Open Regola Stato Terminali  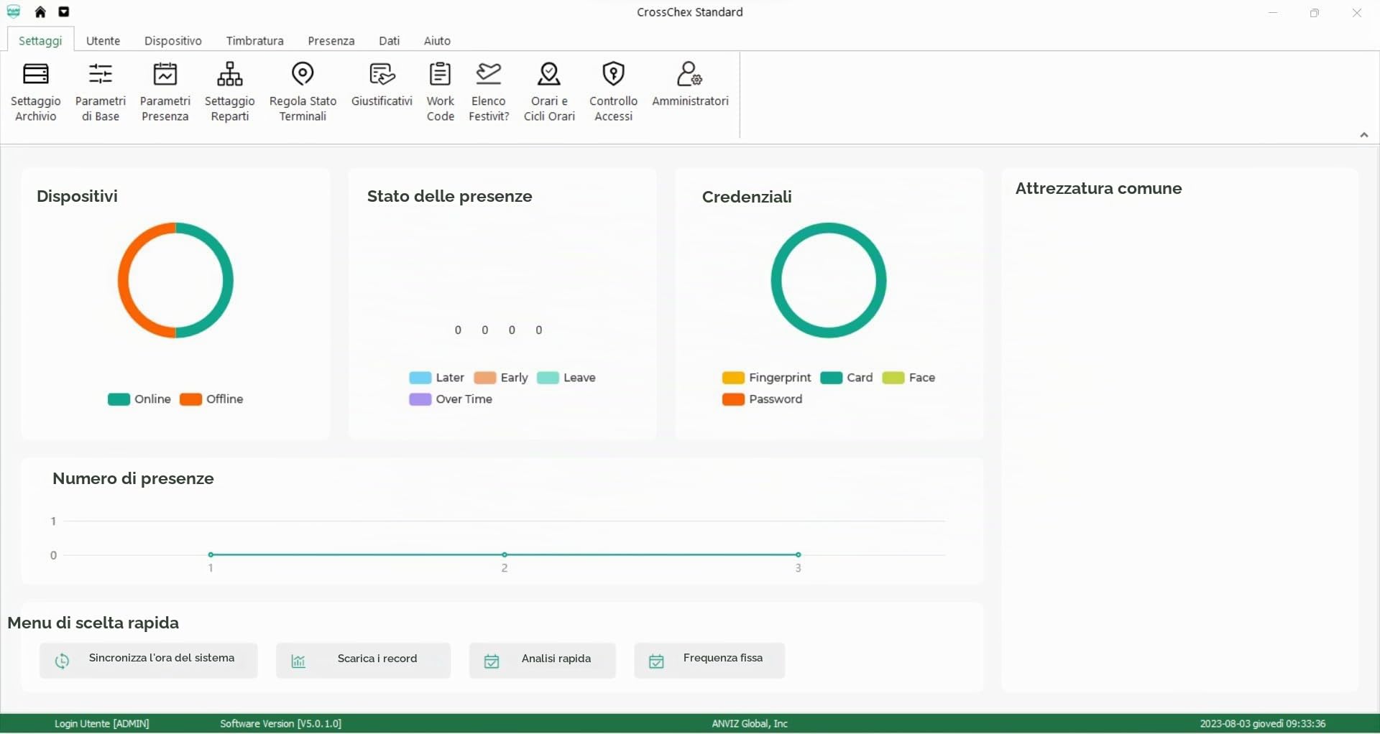pos(303,93)
